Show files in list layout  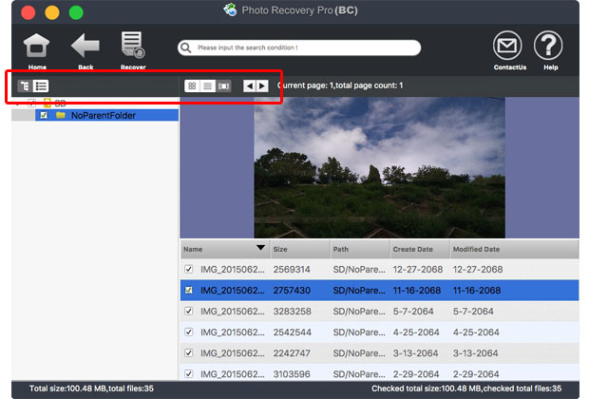pyautogui.click(x=208, y=86)
